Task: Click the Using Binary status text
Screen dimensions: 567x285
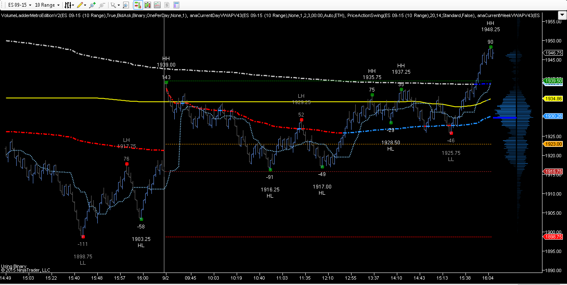Action: coord(13,266)
